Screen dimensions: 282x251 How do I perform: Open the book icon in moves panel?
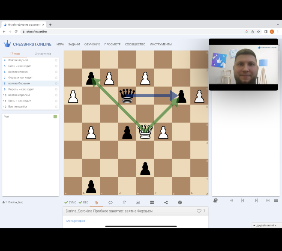point(216,200)
